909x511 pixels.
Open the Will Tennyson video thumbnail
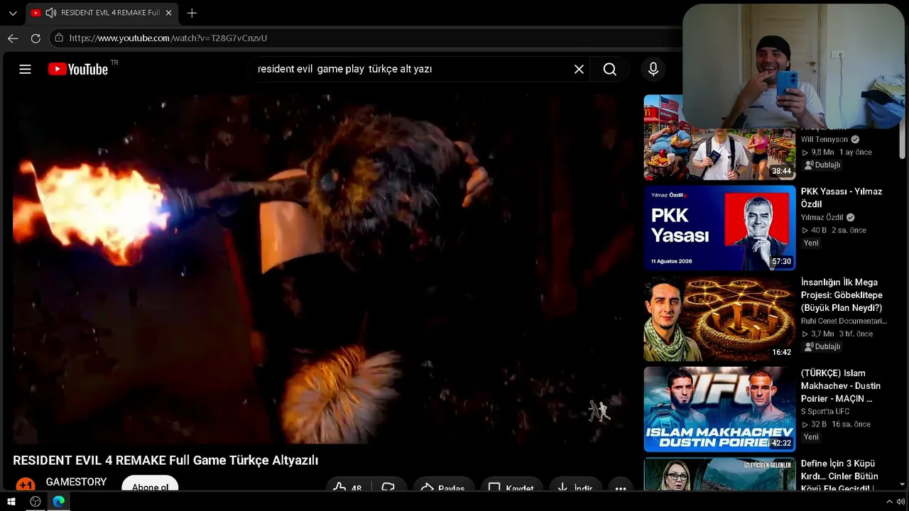(x=719, y=138)
